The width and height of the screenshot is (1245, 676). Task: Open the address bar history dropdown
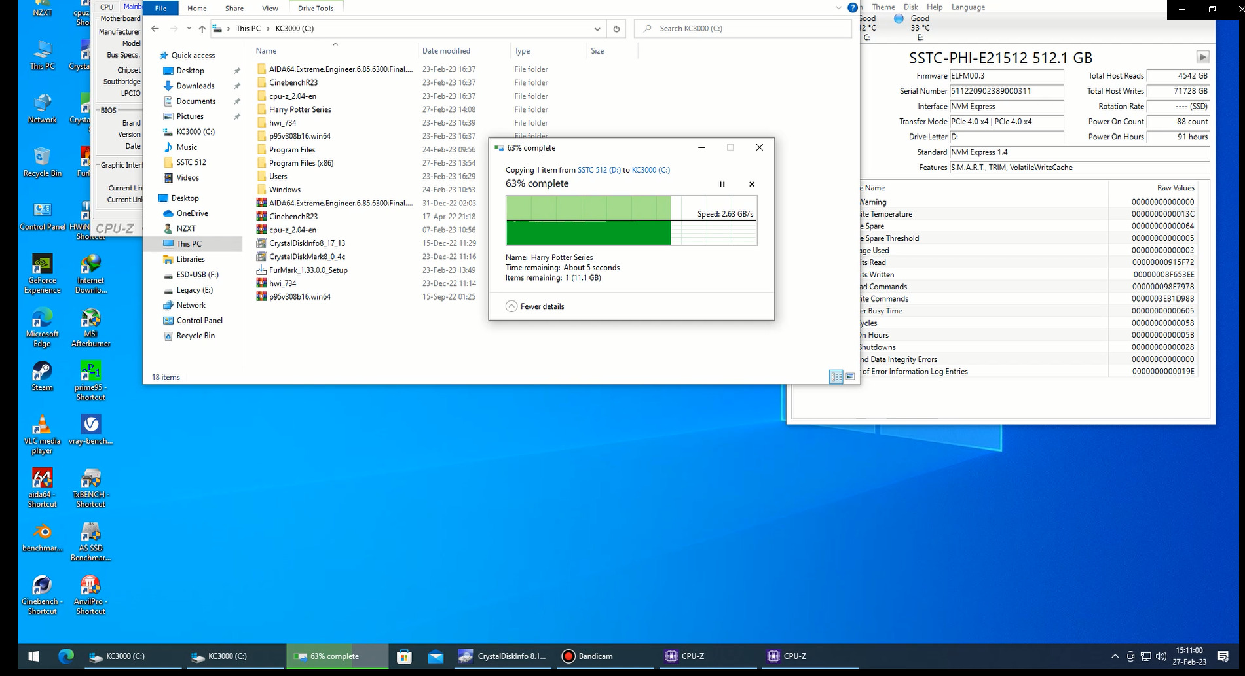click(597, 29)
